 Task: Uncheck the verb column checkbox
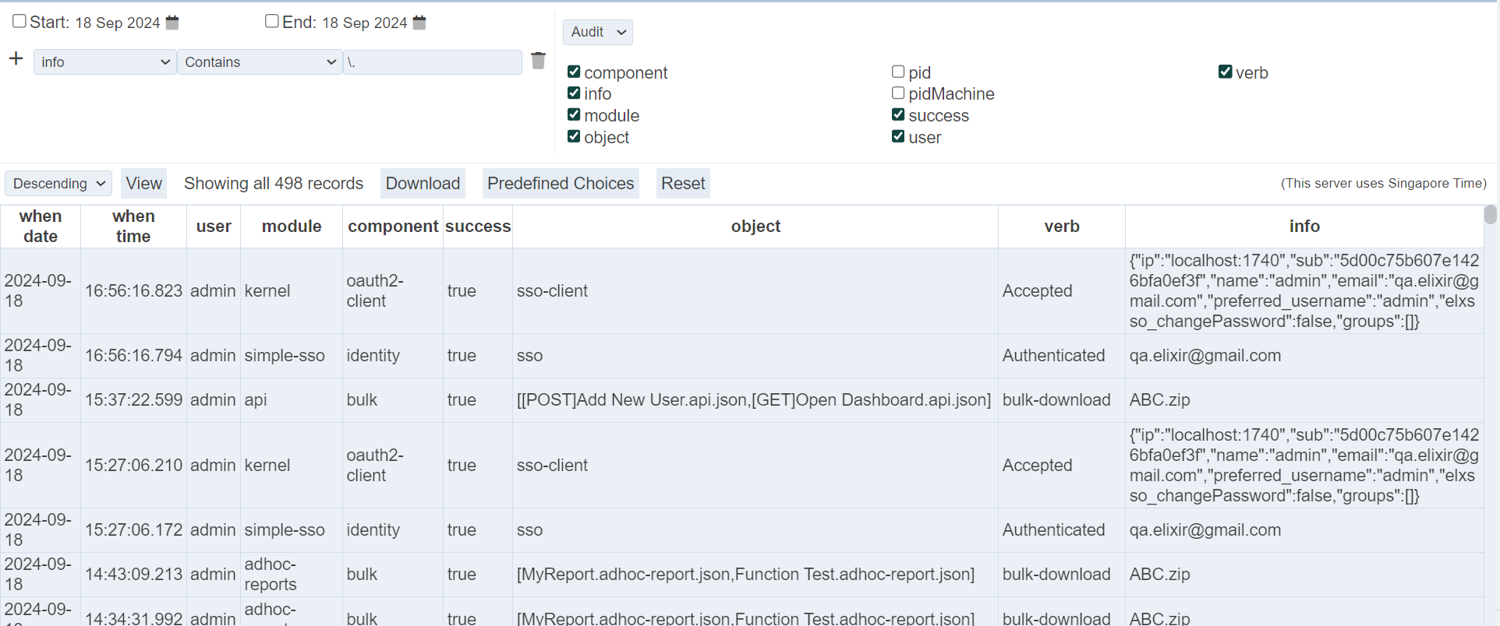1225,72
